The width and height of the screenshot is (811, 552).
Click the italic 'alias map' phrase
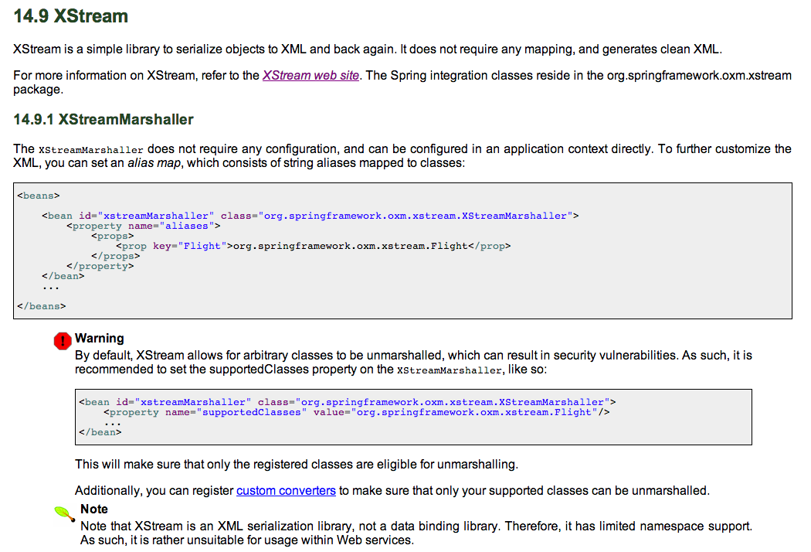point(154,163)
